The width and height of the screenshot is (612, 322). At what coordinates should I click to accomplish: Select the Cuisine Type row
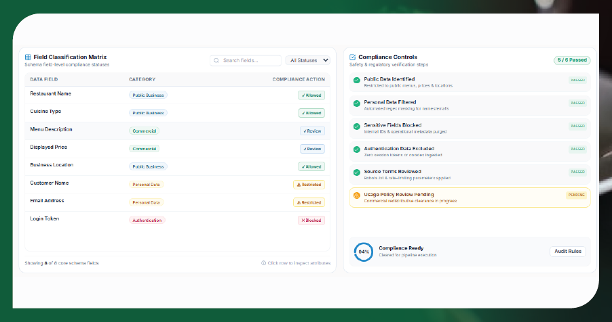click(178, 113)
